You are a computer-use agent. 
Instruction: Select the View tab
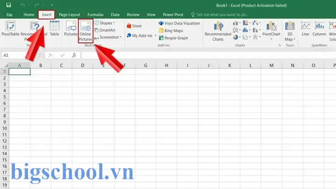click(x=151, y=15)
